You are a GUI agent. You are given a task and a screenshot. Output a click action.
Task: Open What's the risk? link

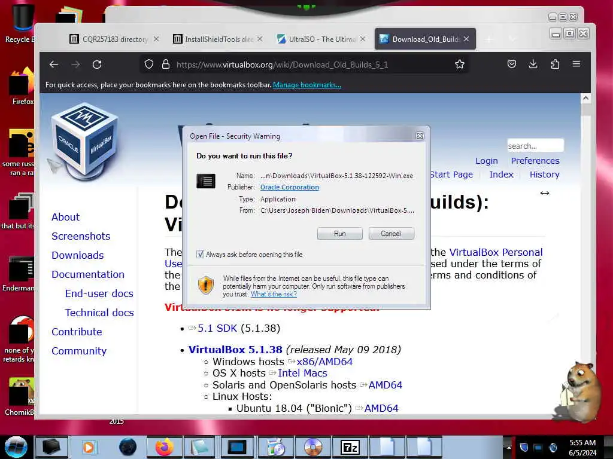pyautogui.click(x=274, y=294)
